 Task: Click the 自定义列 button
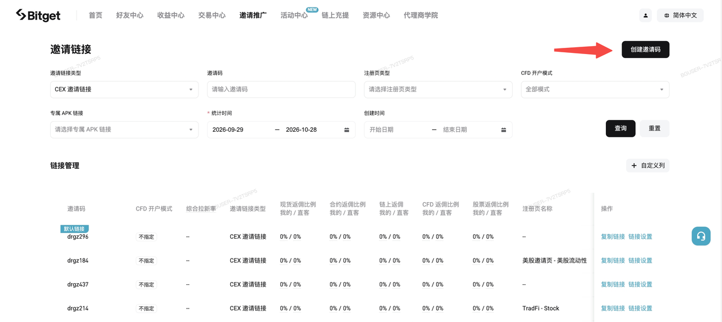click(648, 166)
